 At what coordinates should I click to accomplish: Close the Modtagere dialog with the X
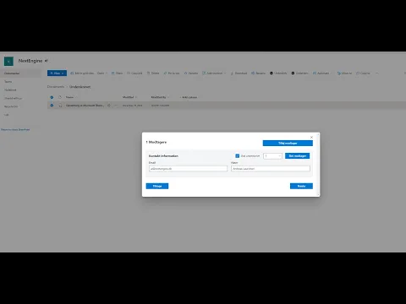click(x=311, y=138)
